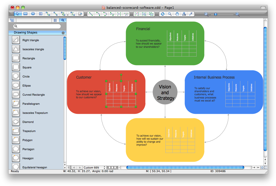
Task: Pick the Curved Rectangle shape
Action: [16, 95]
